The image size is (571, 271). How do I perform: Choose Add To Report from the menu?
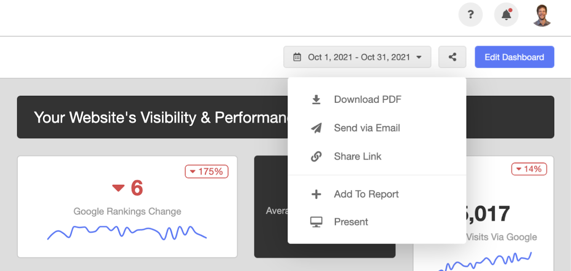366,194
